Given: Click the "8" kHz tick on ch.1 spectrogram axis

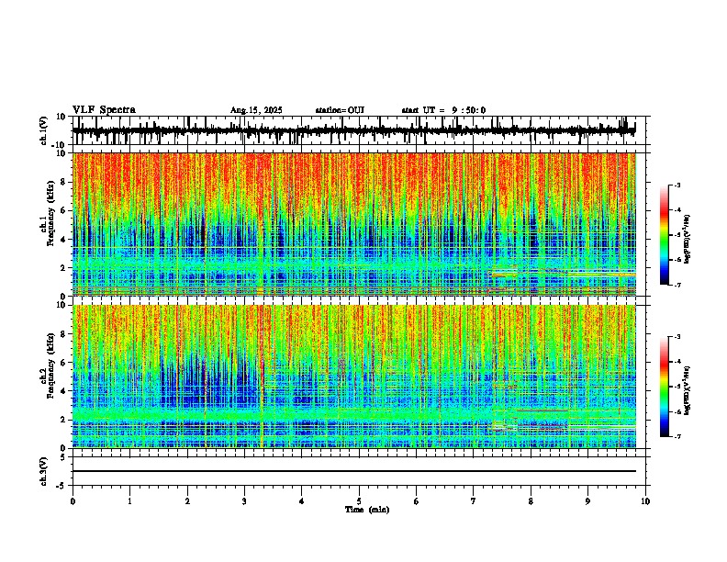Looking at the screenshot, I should 64,182.
